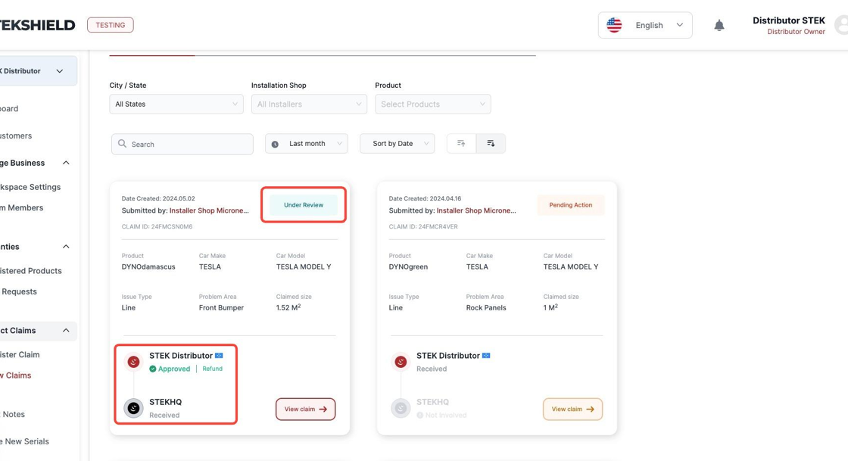
Task: Open the Sort by Date dropdown
Action: [x=397, y=144]
